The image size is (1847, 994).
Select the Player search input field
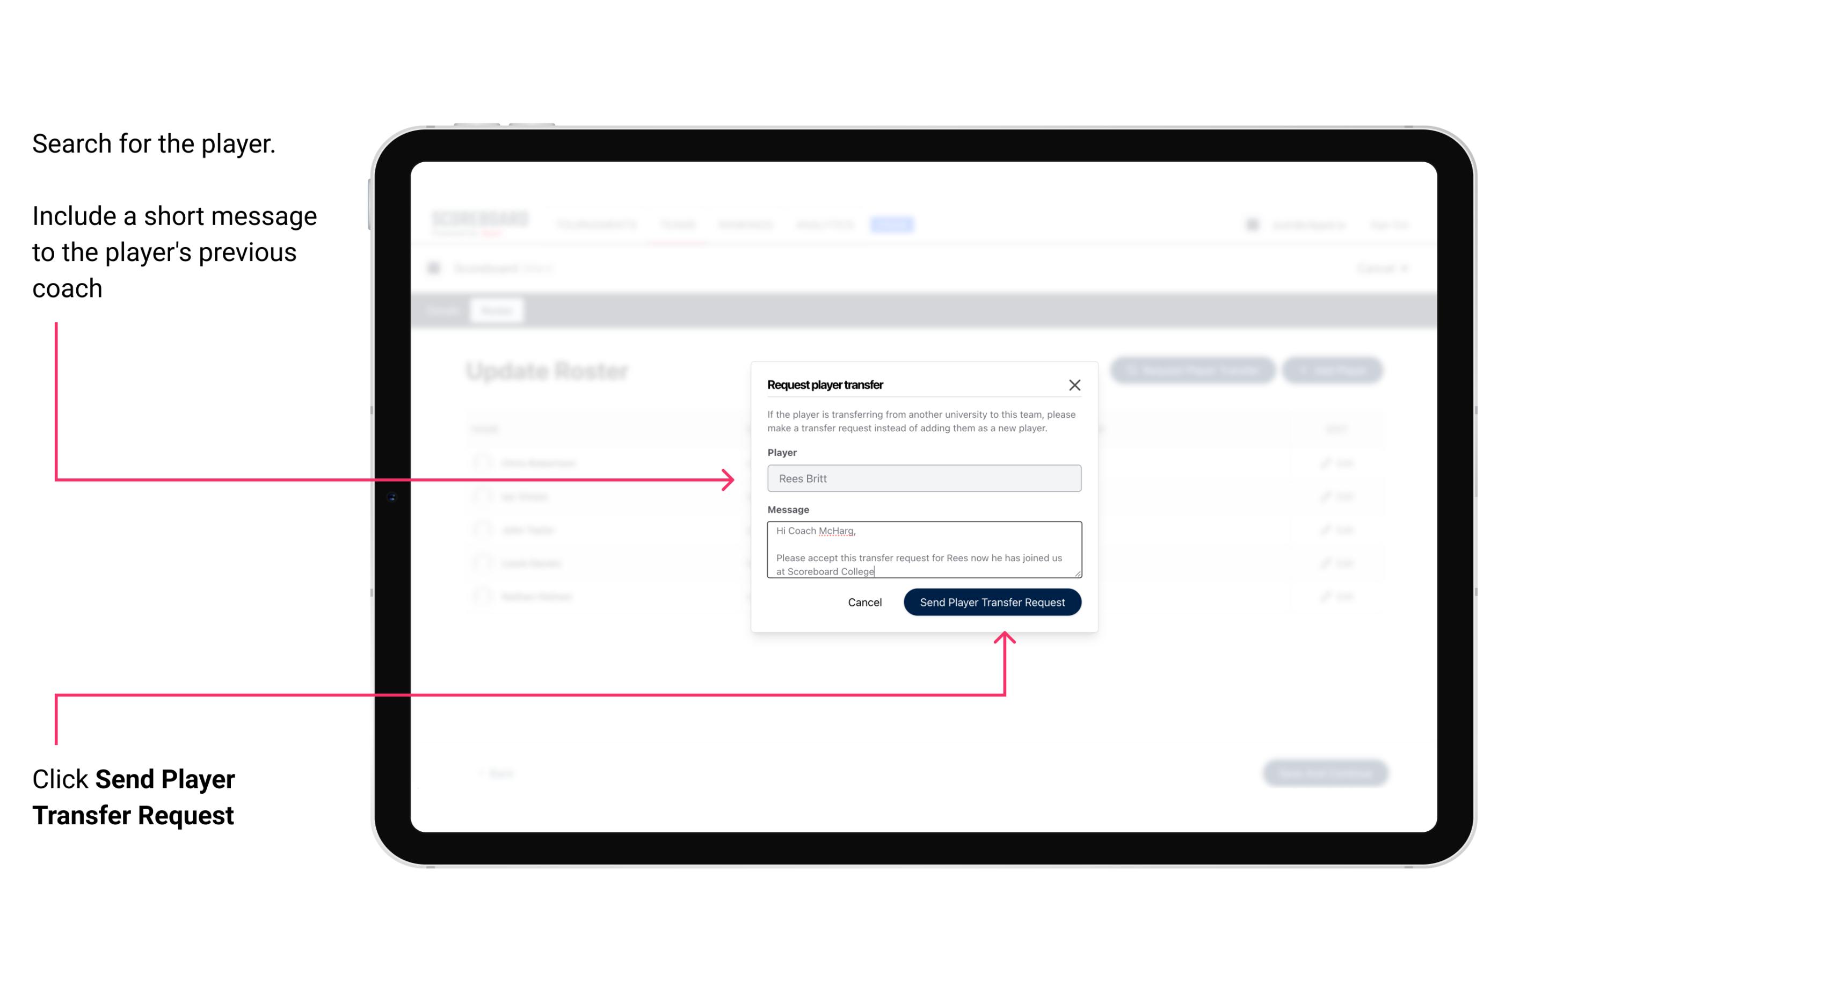coord(922,477)
